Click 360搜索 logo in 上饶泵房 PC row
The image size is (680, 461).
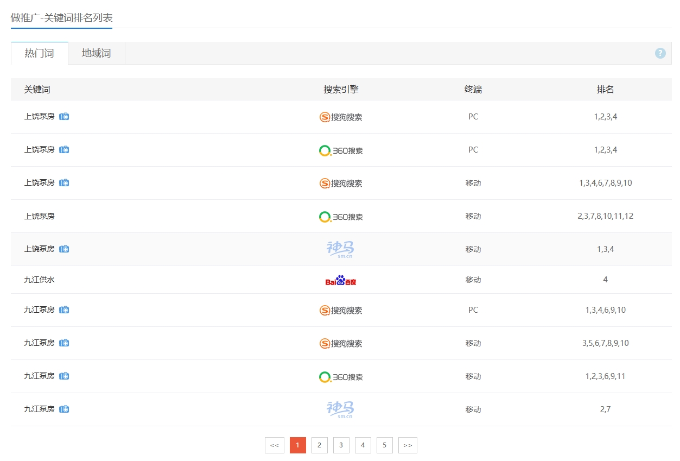(x=341, y=150)
